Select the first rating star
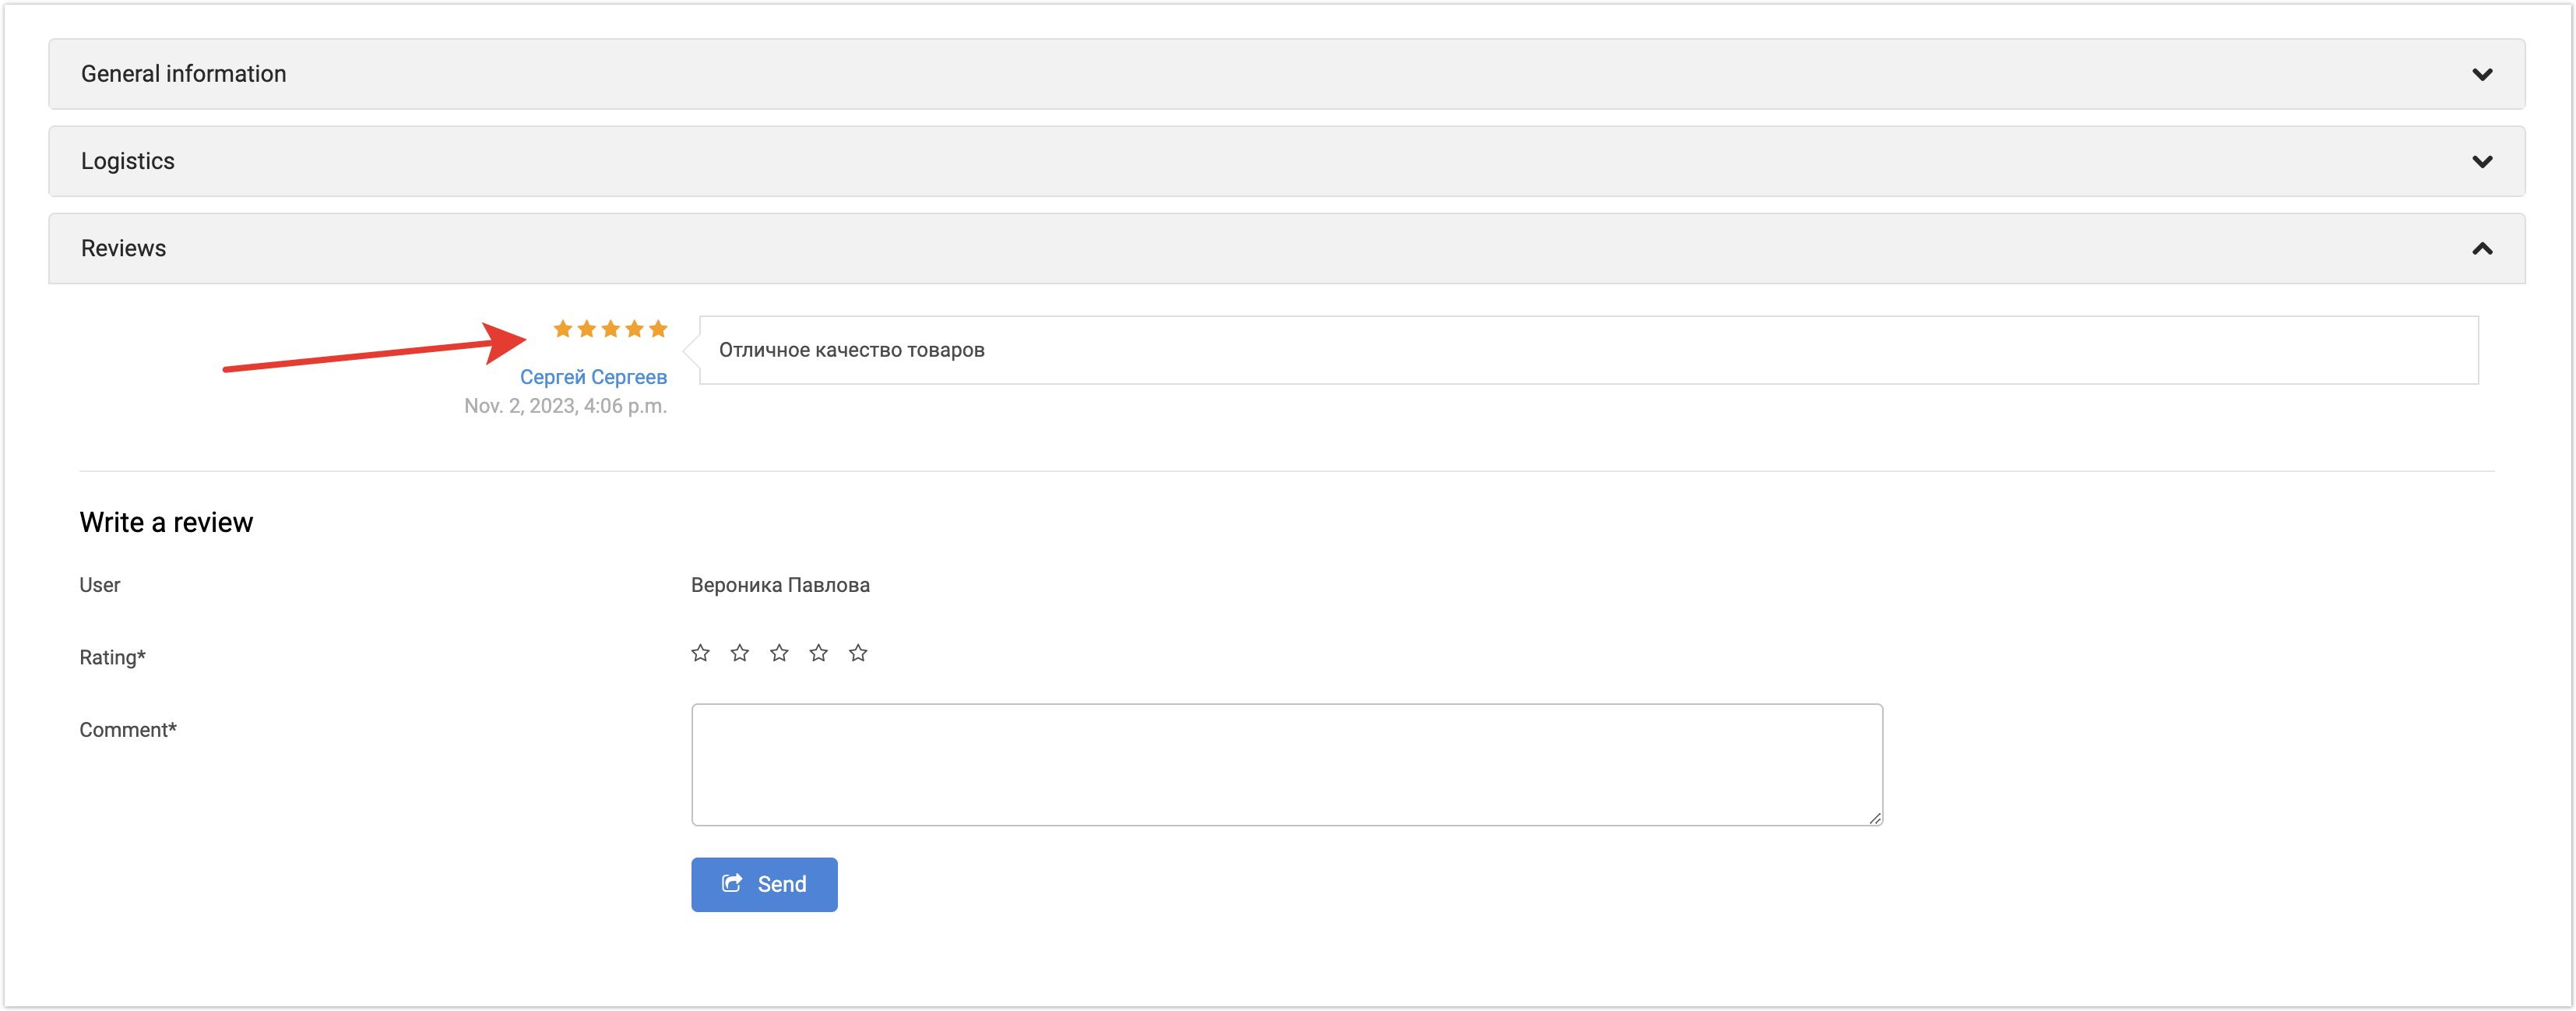2576x1011 pixels. click(x=700, y=653)
